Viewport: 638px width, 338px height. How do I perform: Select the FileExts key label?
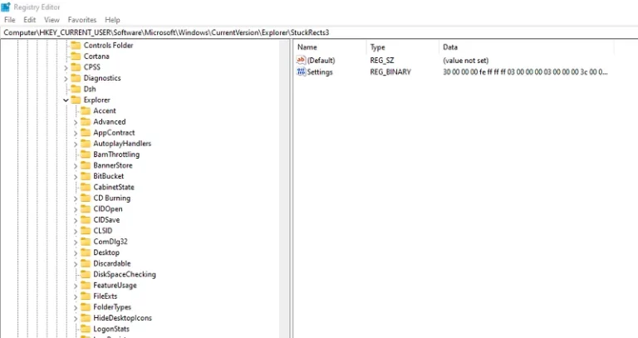tap(105, 296)
